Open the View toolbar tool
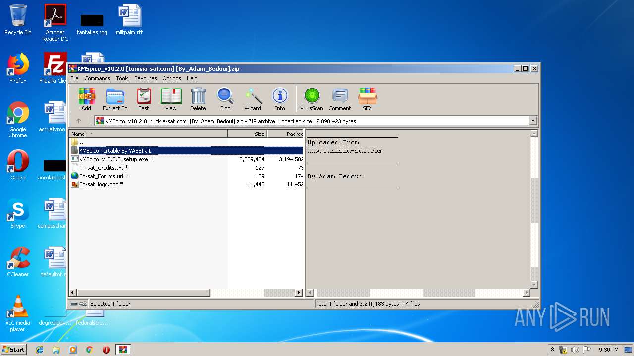This screenshot has height=356, width=634. 171,99
